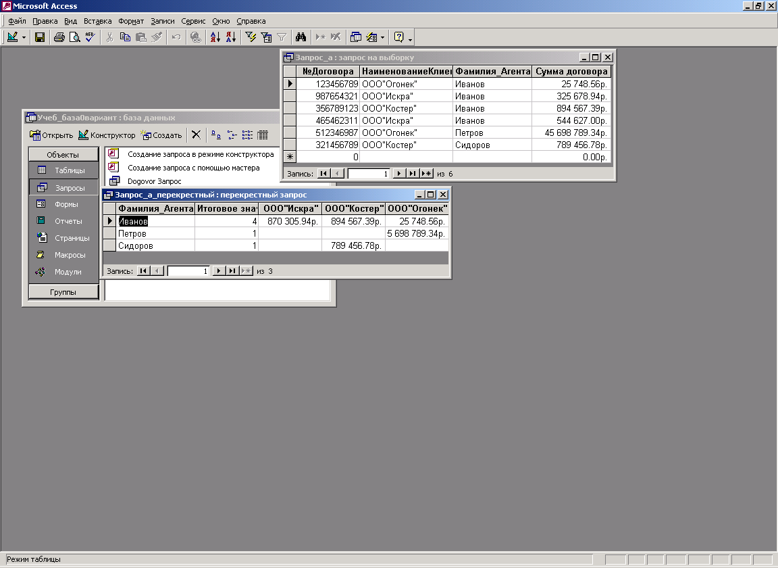Click the Cut scissors icon
Image resolution: width=778 pixels, height=568 pixels.
tap(109, 37)
